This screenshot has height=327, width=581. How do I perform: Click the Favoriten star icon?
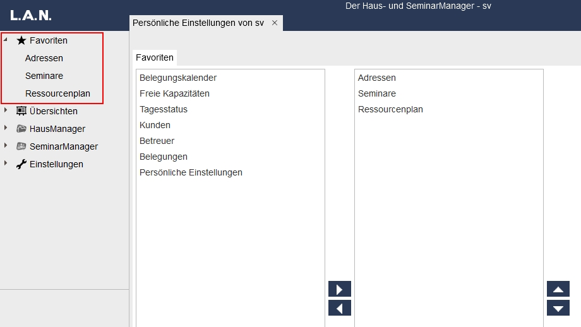pos(21,40)
